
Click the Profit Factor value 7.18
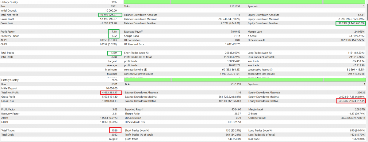click(x=114, y=32)
